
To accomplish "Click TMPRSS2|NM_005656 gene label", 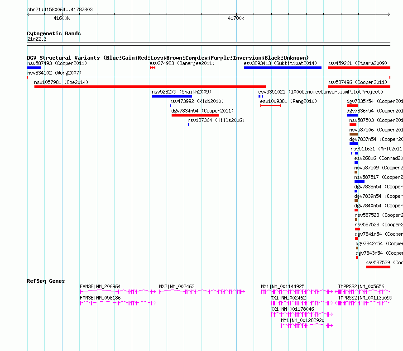I will 361,286.
